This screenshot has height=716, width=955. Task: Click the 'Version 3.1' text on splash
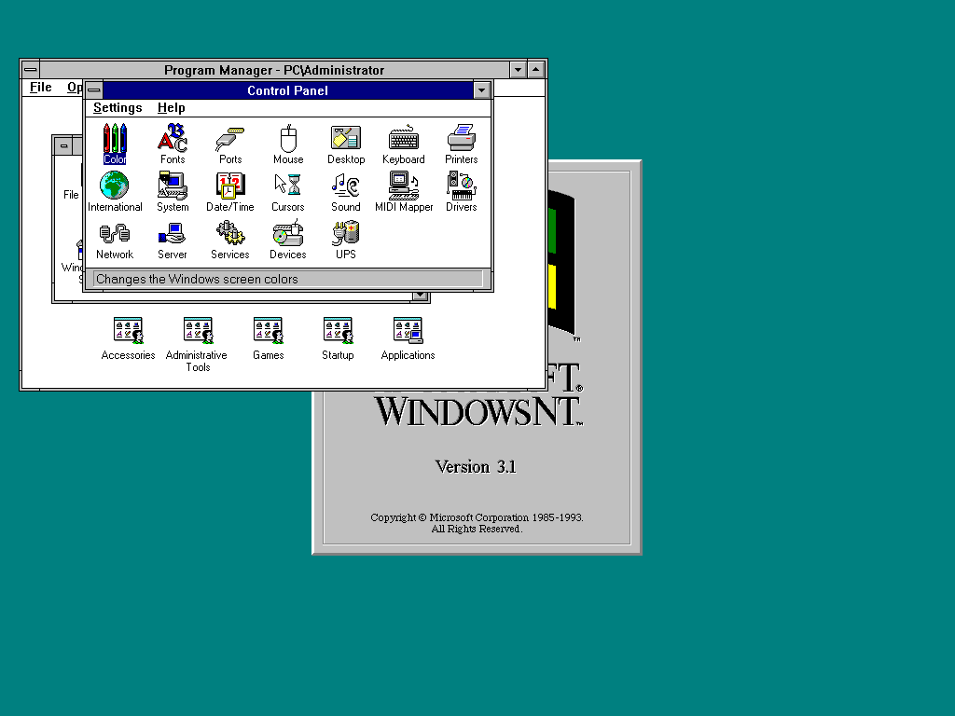476,466
